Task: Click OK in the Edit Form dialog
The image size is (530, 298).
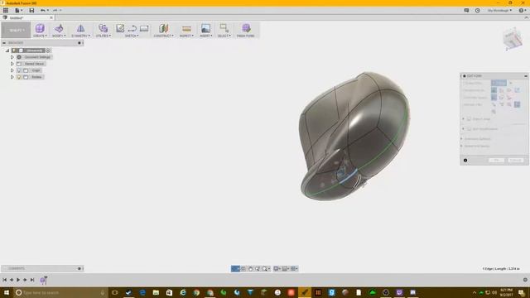Action: coord(496,160)
